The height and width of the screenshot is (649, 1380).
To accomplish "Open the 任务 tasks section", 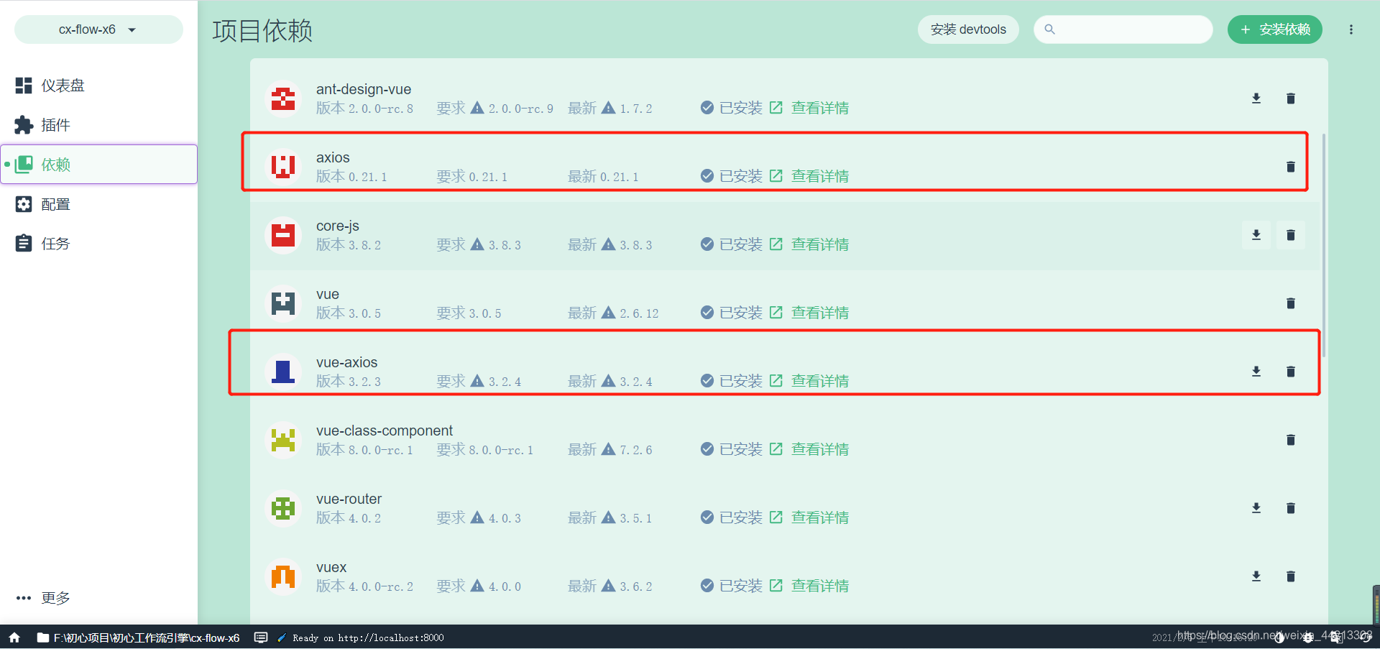I will 98,244.
